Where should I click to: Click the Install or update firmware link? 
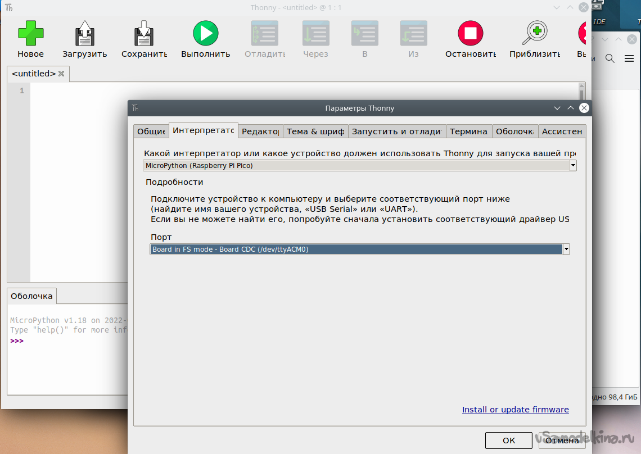pyautogui.click(x=515, y=410)
